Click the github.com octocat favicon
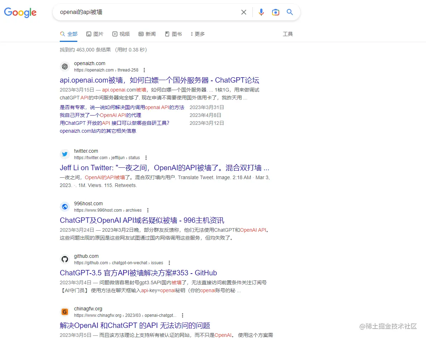Viewport: 426px width, 339px height. (65, 259)
